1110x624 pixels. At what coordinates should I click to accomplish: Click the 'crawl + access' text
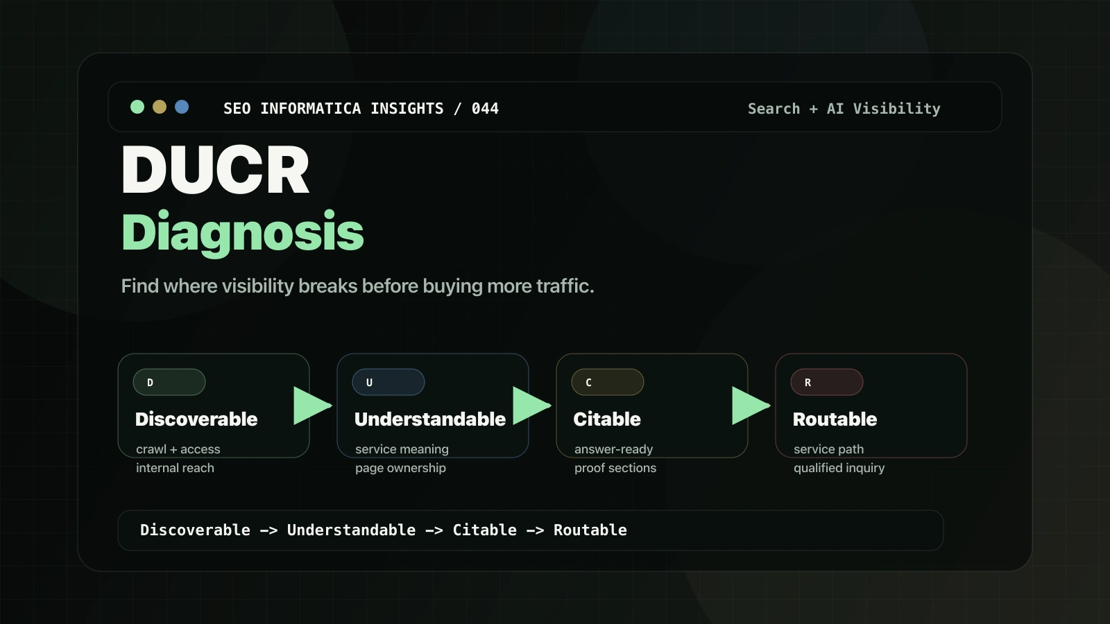coord(178,449)
